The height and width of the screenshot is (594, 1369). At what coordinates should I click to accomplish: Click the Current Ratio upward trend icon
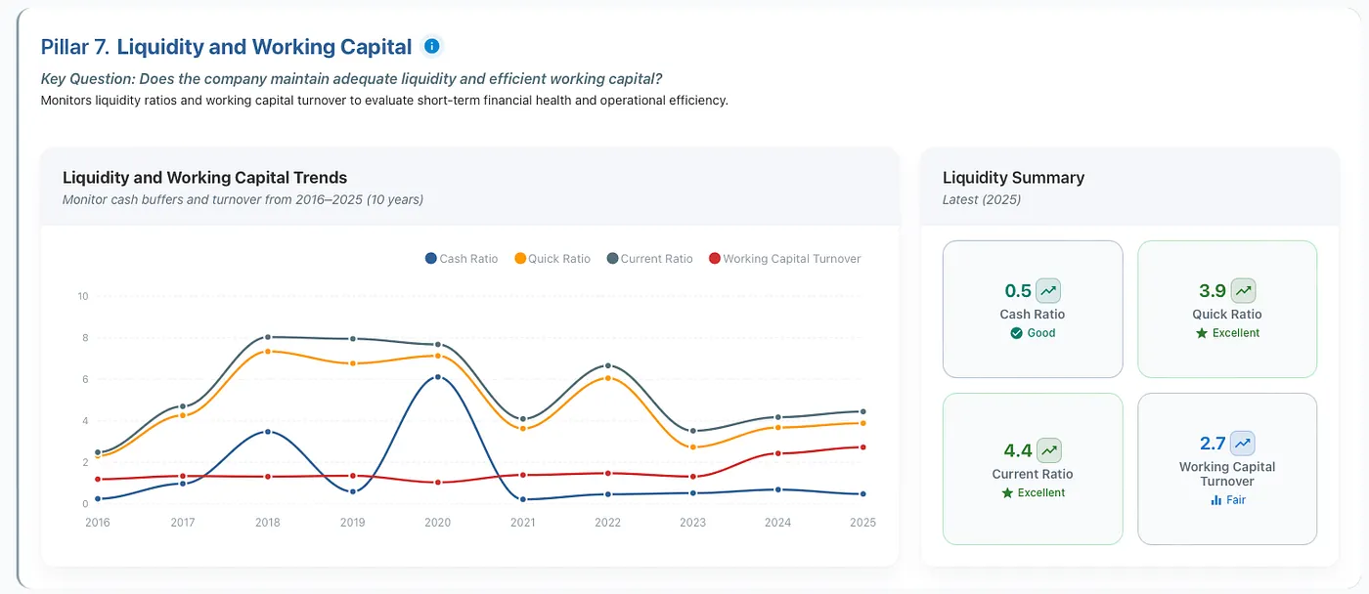1048,450
